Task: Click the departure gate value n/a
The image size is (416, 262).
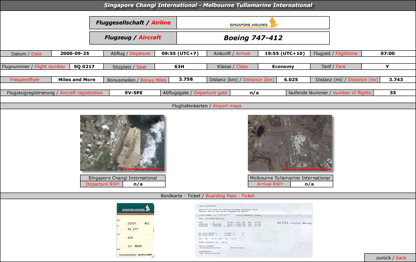Action: tap(254, 93)
